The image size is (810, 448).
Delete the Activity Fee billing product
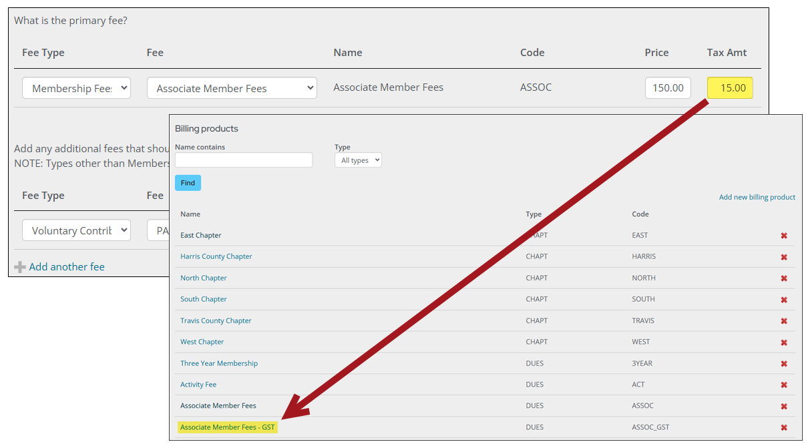click(x=784, y=385)
